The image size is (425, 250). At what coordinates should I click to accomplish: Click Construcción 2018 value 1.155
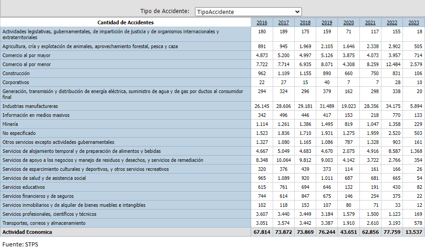[305, 73]
